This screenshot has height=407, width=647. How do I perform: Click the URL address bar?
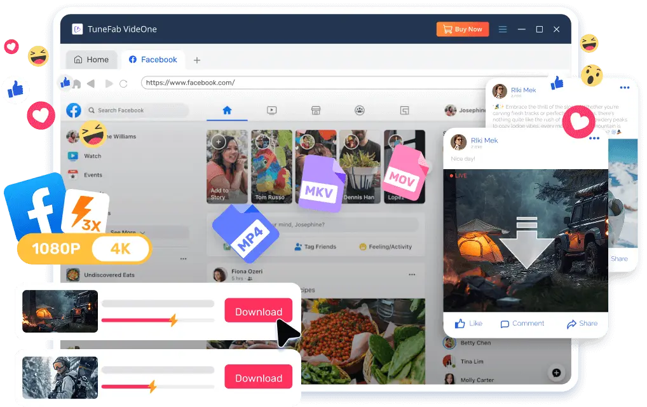[x=313, y=83]
